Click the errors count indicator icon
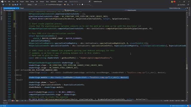191x107 pixels. coord(13,101)
